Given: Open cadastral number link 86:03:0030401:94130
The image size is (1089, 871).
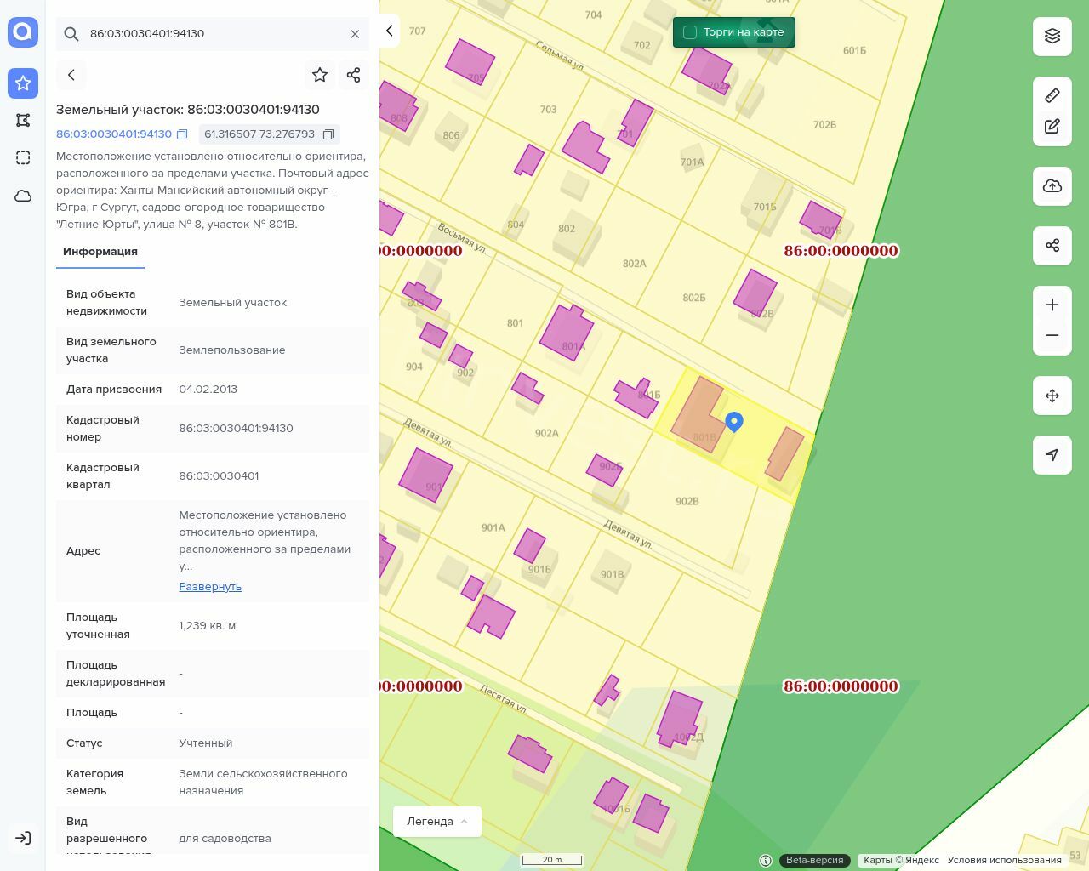Looking at the screenshot, I should point(114,134).
